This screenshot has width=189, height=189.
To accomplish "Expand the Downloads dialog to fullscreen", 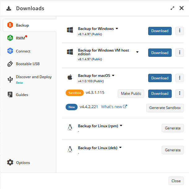I will pyautogui.click(x=172, y=8).
